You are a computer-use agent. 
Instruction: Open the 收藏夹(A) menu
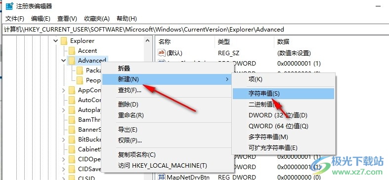coord(97,19)
